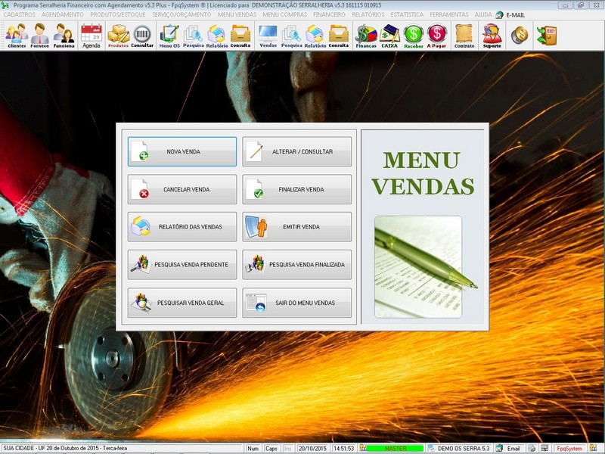Click the ALTERAR / CONSULTAR button
The image size is (605, 454).
(x=296, y=151)
